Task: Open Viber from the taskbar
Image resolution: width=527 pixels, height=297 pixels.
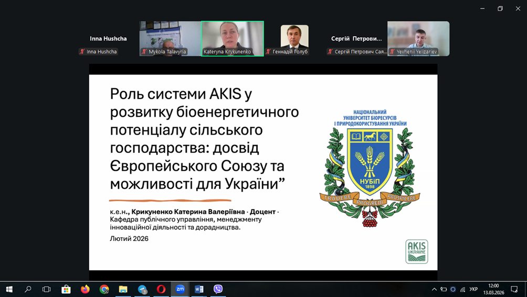Action: coord(218,289)
